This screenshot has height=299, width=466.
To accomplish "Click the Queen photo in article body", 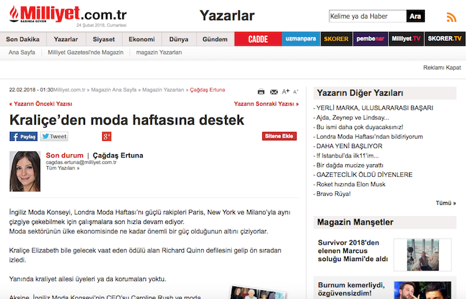I will 258,292.
